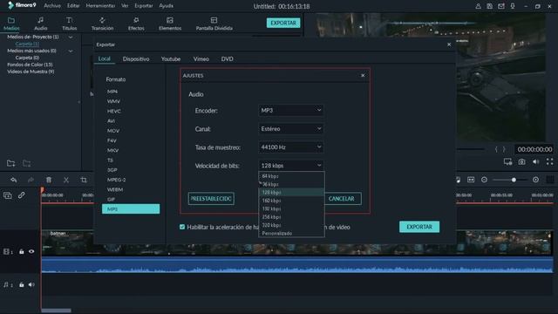Open the Ayuda menu
Image resolution: width=558 pixels, height=314 pixels.
click(167, 6)
